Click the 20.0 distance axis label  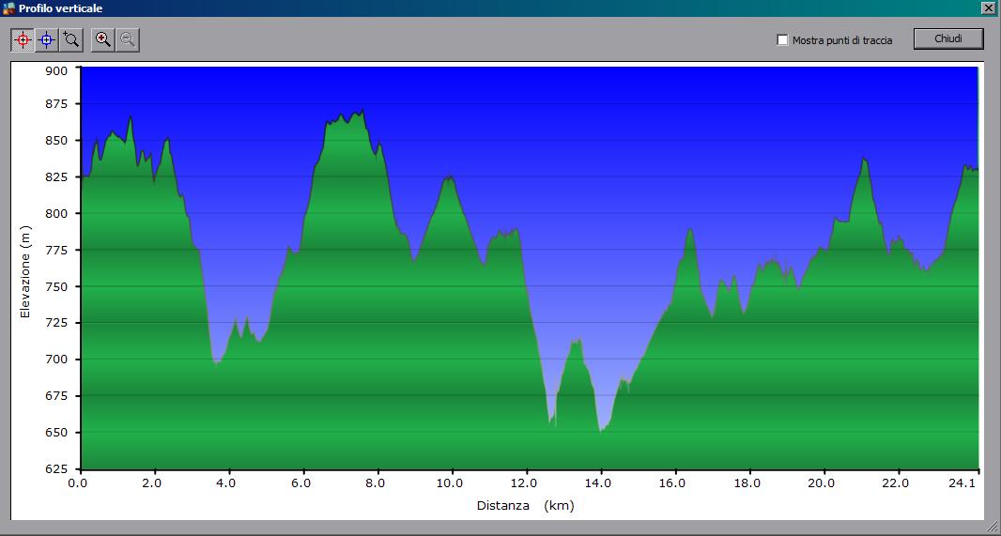(x=822, y=483)
